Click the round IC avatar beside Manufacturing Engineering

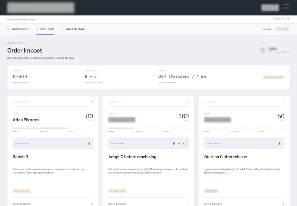tap(263, 50)
